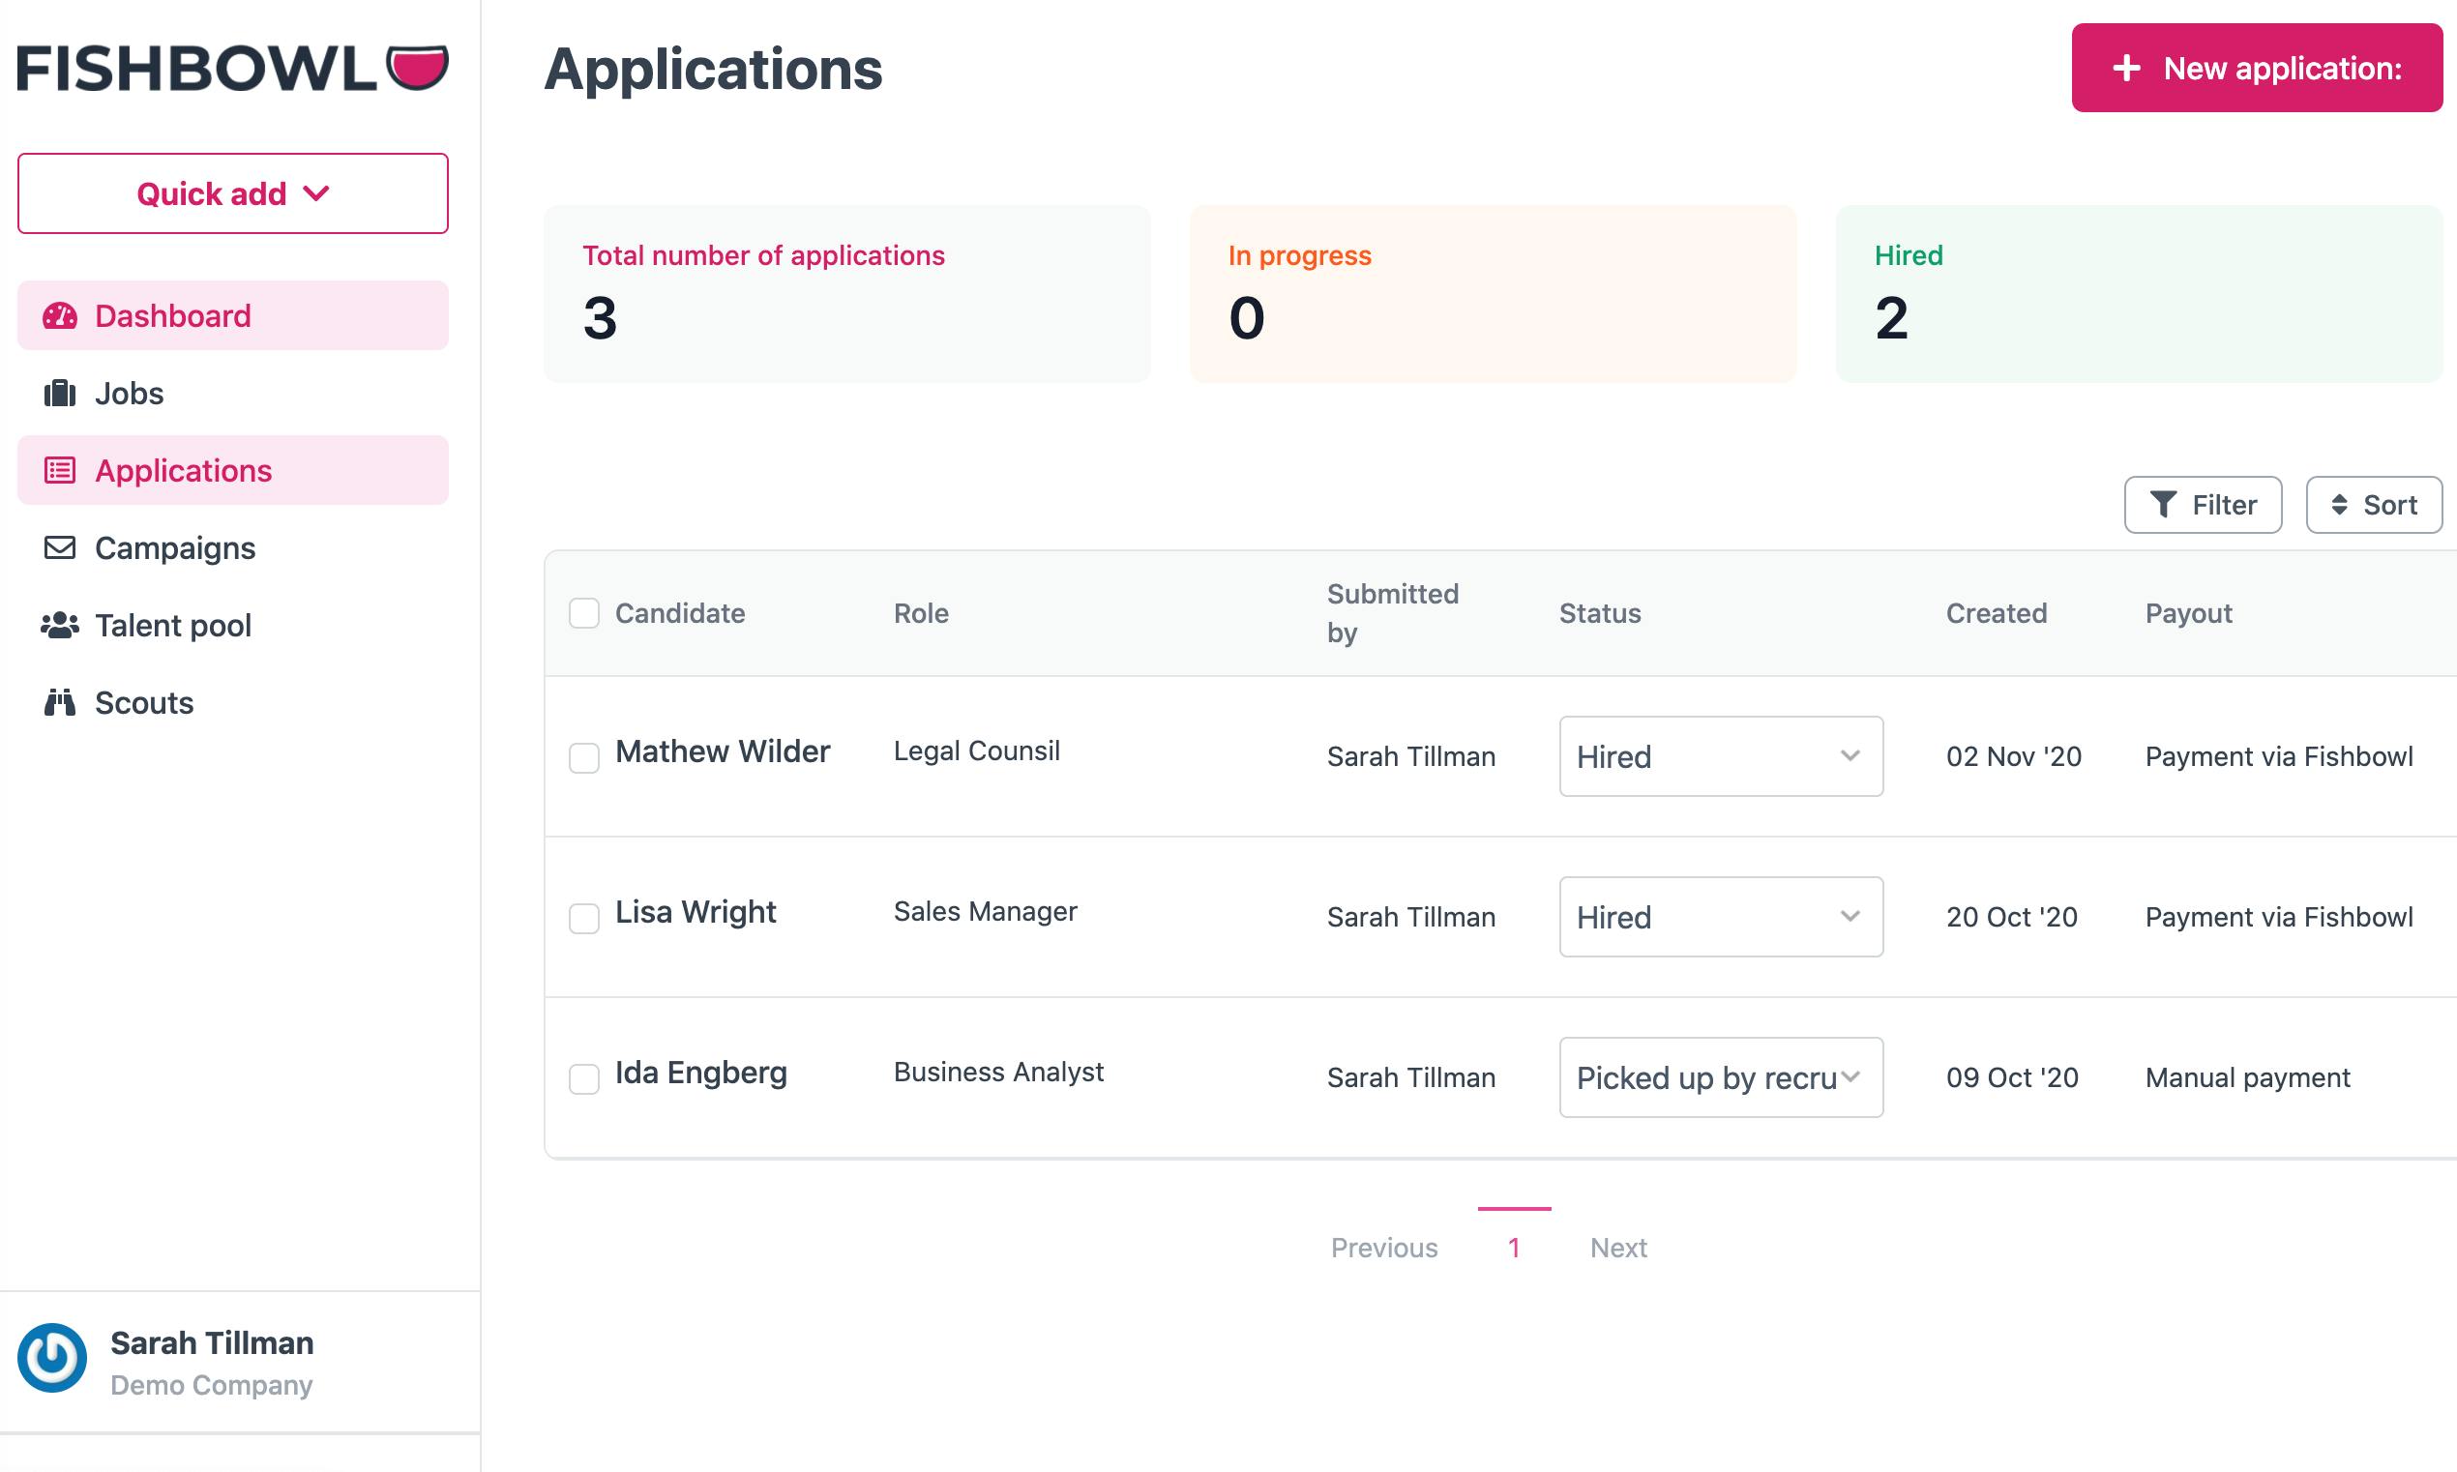Select page 1 in pagination
2457x1472 pixels.
1514,1248
